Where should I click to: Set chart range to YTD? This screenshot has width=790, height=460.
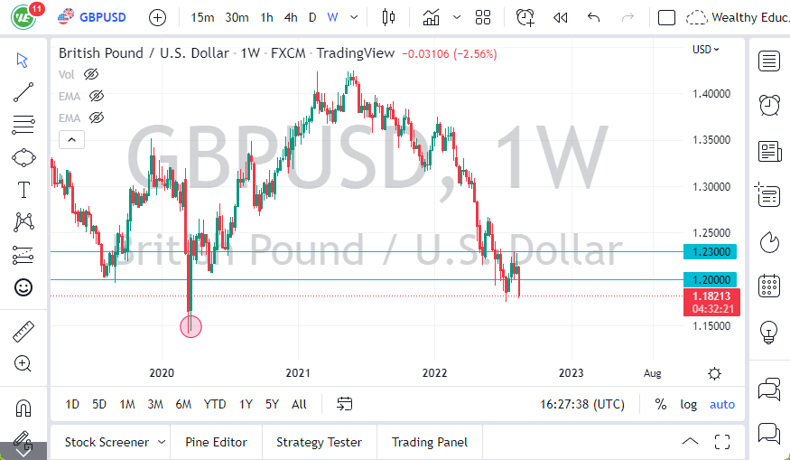click(x=215, y=404)
